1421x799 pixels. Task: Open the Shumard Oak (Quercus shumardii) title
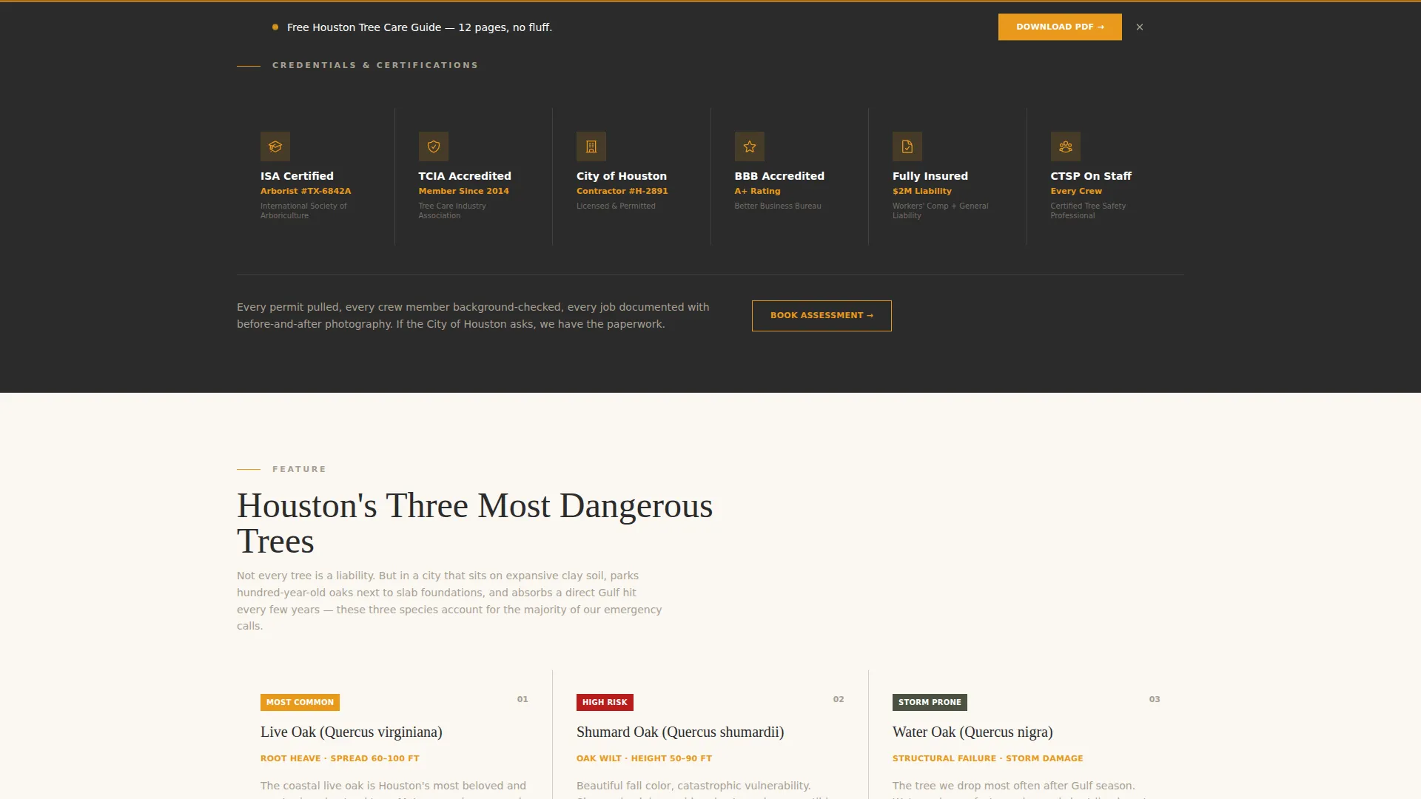click(x=680, y=732)
